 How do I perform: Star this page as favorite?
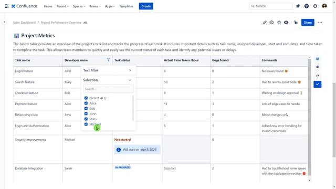(x=279, y=23)
